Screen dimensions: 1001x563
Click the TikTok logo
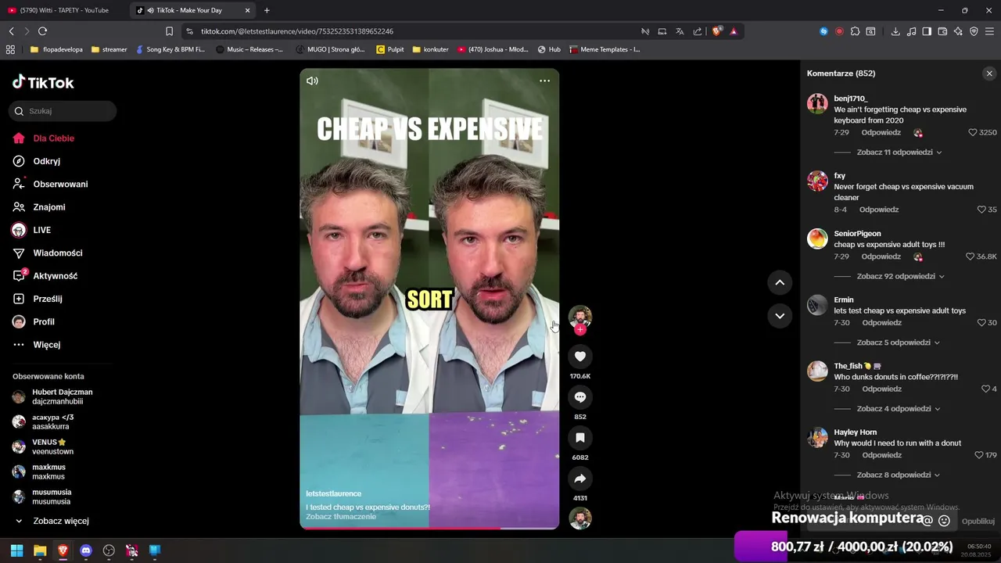43,82
